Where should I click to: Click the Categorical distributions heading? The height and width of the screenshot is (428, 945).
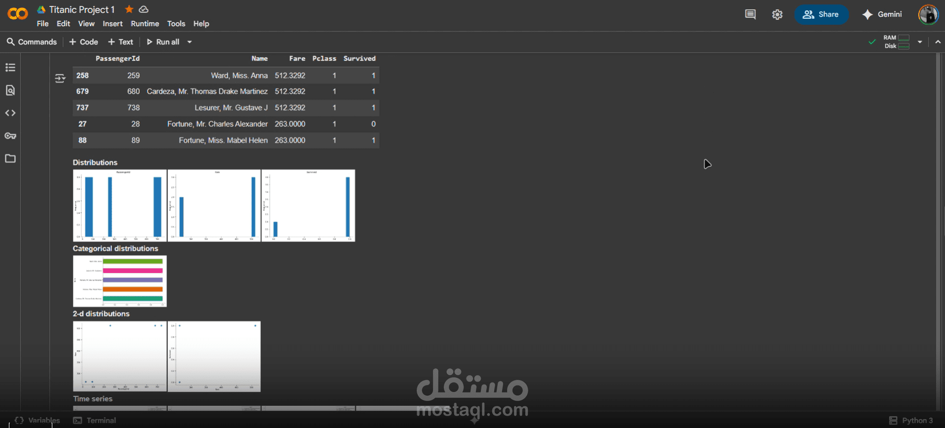116,248
